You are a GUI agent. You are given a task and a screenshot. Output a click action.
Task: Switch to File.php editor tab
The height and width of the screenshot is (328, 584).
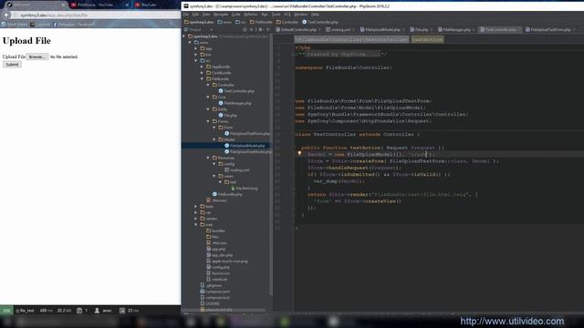(422, 29)
